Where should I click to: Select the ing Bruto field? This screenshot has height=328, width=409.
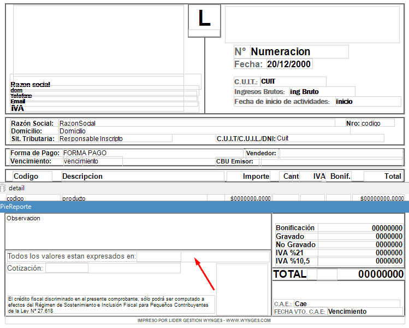[322, 91]
